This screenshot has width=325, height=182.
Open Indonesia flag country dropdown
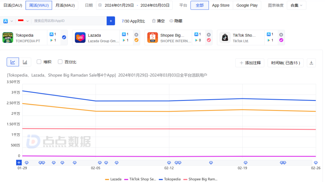(23, 21)
